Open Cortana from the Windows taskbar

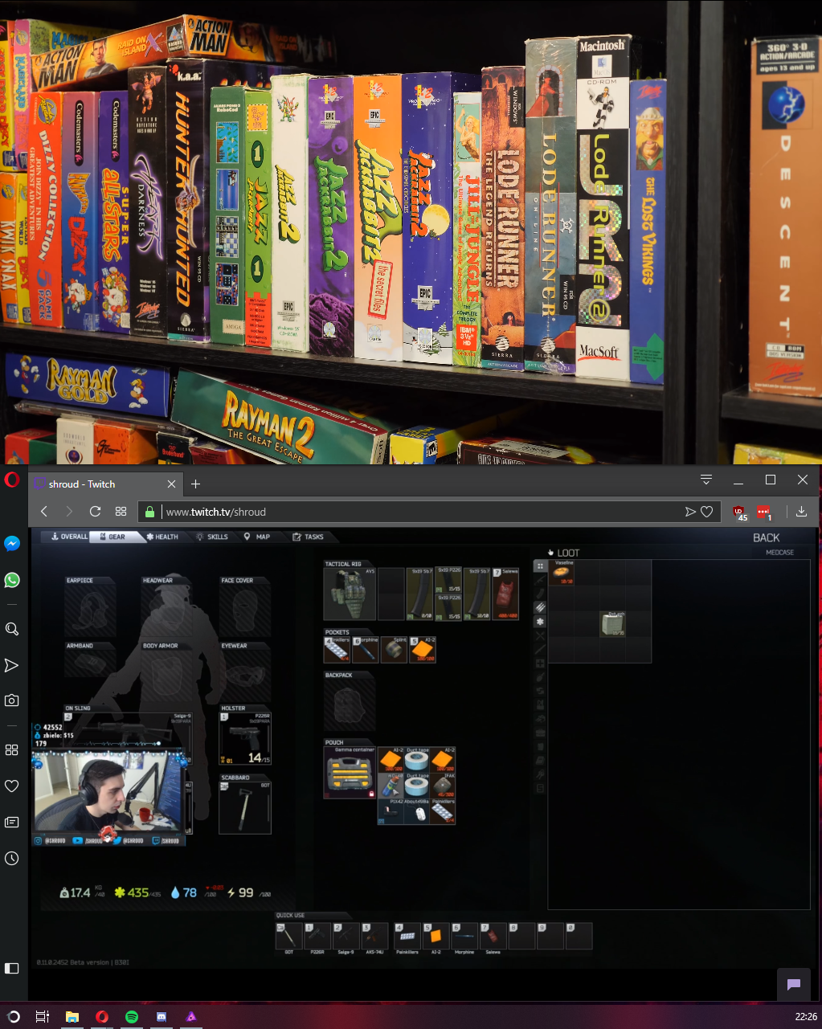[x=14, y=1016]
